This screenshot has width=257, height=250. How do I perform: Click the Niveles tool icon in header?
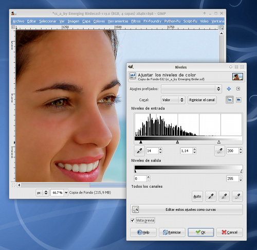coord(133,76)
